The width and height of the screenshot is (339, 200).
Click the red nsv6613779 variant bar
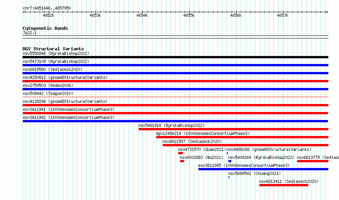point(313,161)
